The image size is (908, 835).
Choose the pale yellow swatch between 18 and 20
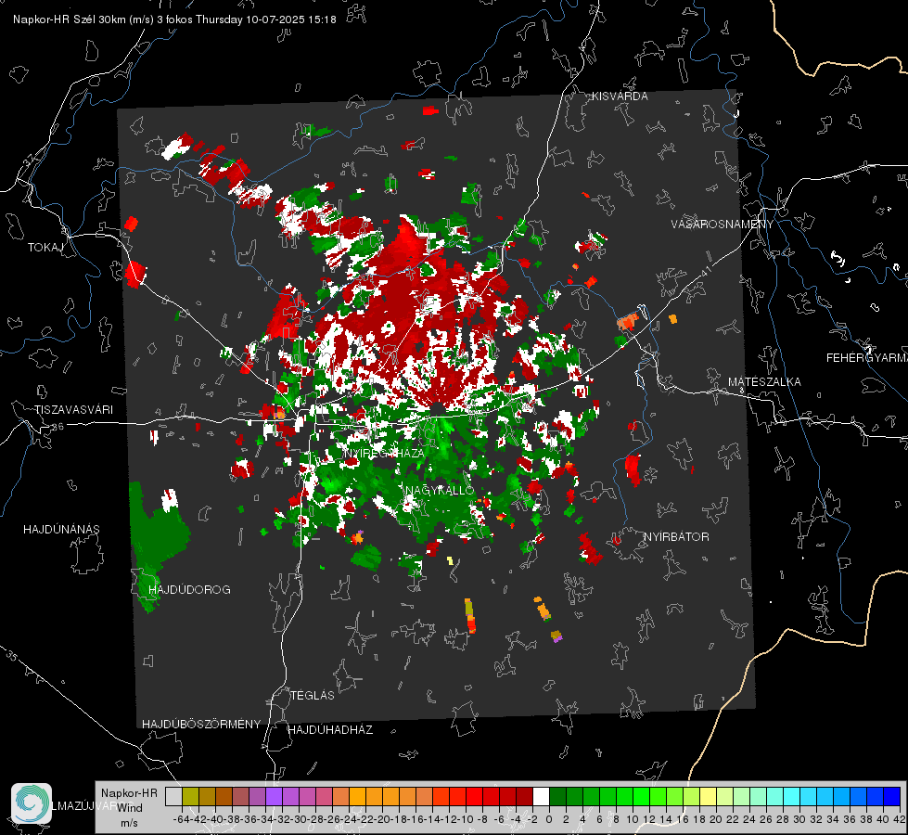(x=709, y=796)
